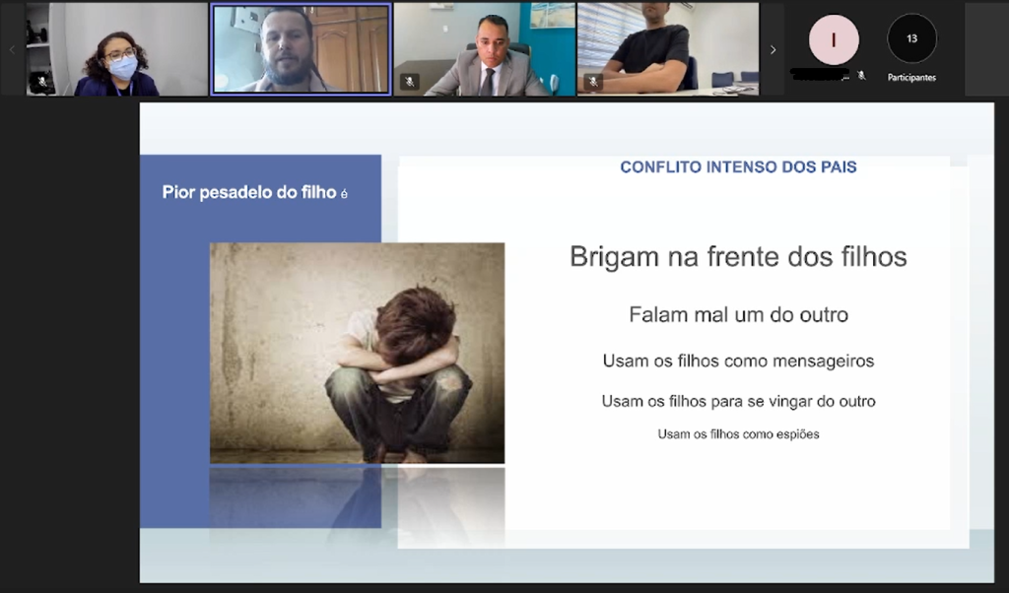The image size is (1009, 593).
Task: Click the muted mic icon beside the redacted name
Action: tap(861, 75)
